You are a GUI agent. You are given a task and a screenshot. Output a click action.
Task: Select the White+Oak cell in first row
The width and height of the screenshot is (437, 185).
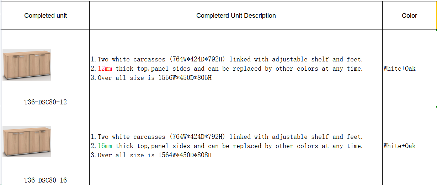point(409,68)
